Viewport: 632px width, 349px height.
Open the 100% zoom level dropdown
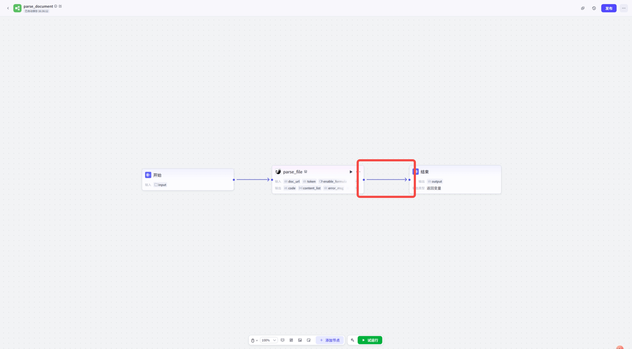[269, 340]
